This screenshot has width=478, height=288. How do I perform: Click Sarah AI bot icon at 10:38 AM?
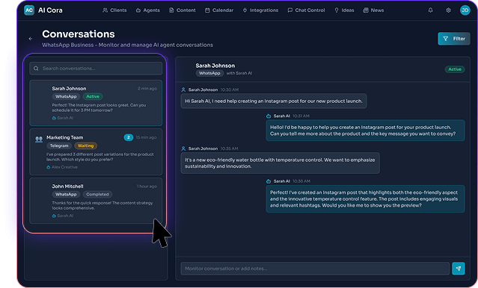point(269,181)
